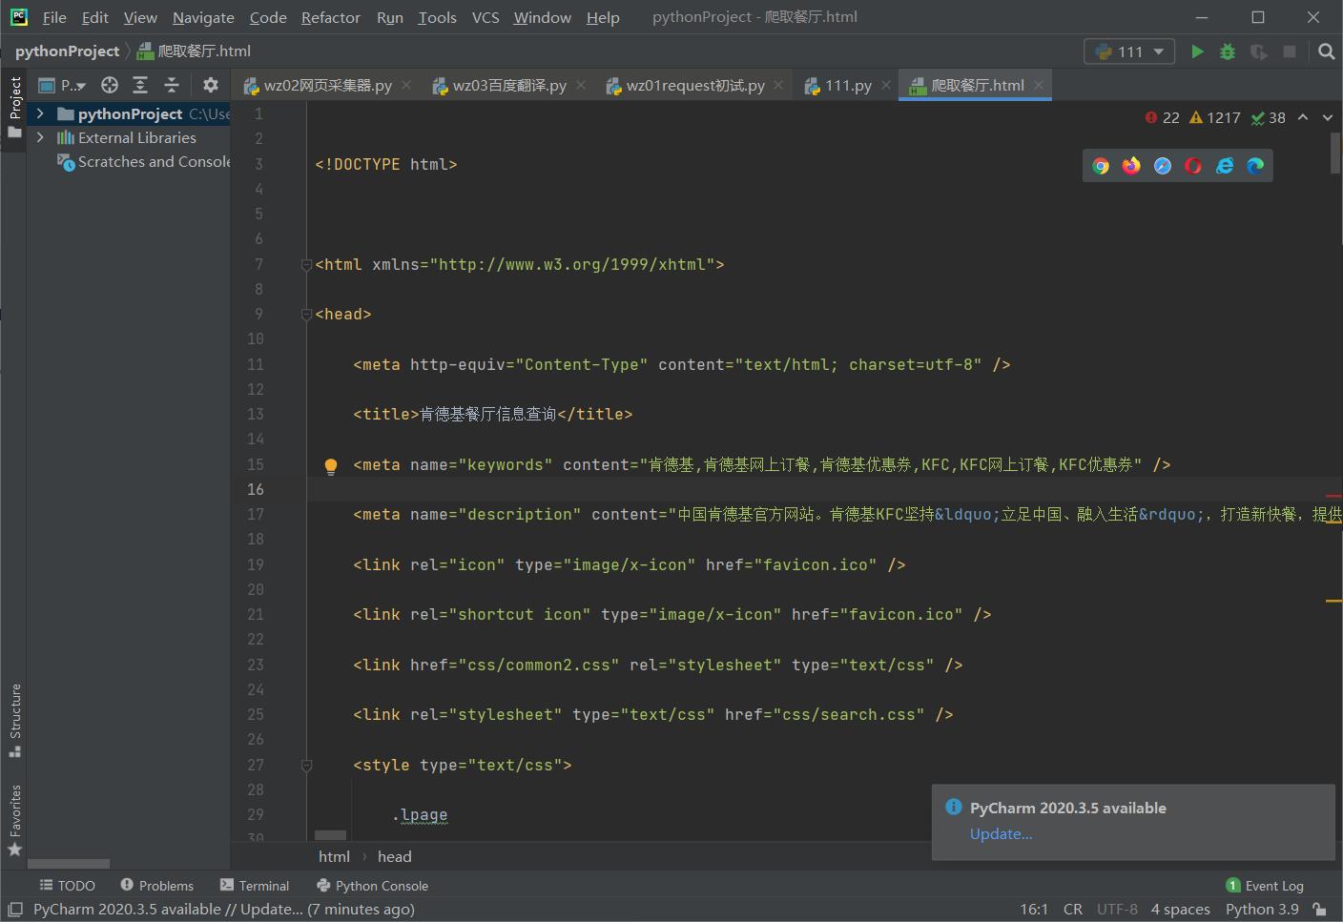1343x922 pixels.
Task: Click the html breadcrumb item
Action: tap(334, 856)
